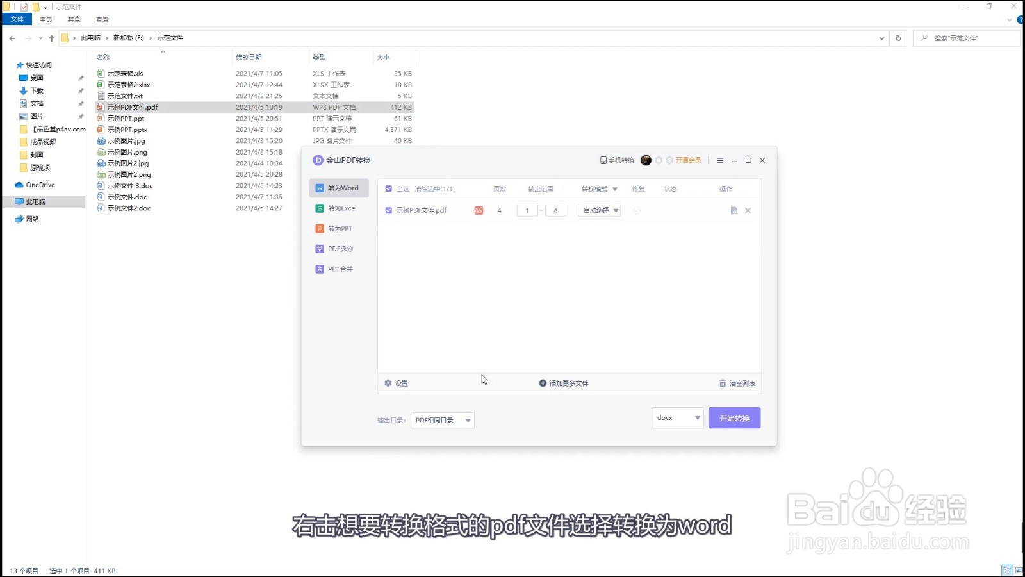This screenshot has height=577, width=1025.
Task: Switch to the 转为PPT tool
Action: pyautogui.click(x=338, y=228)
